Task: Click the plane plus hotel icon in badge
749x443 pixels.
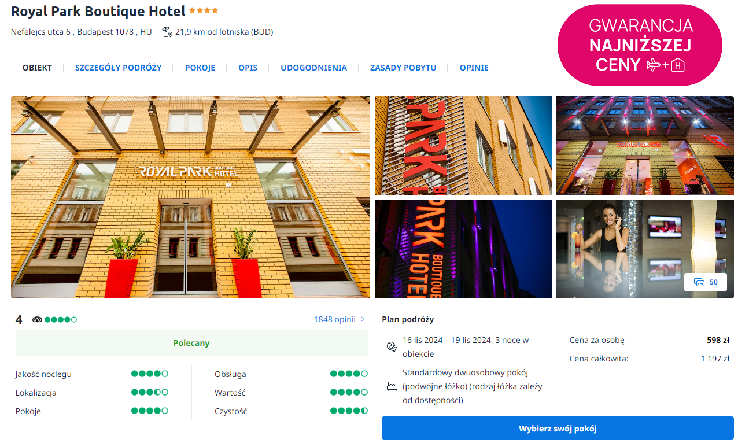Action: tap(665, 65)
